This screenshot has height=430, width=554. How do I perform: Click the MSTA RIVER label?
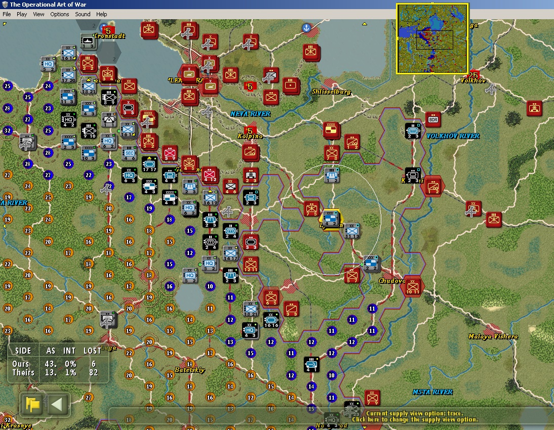point(432,392)
